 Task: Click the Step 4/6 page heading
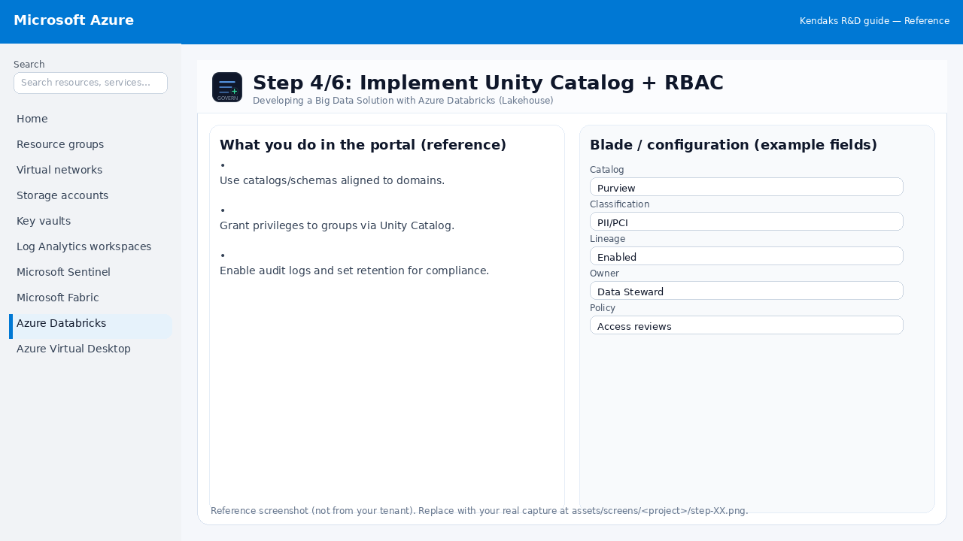[x=488, y=83]
